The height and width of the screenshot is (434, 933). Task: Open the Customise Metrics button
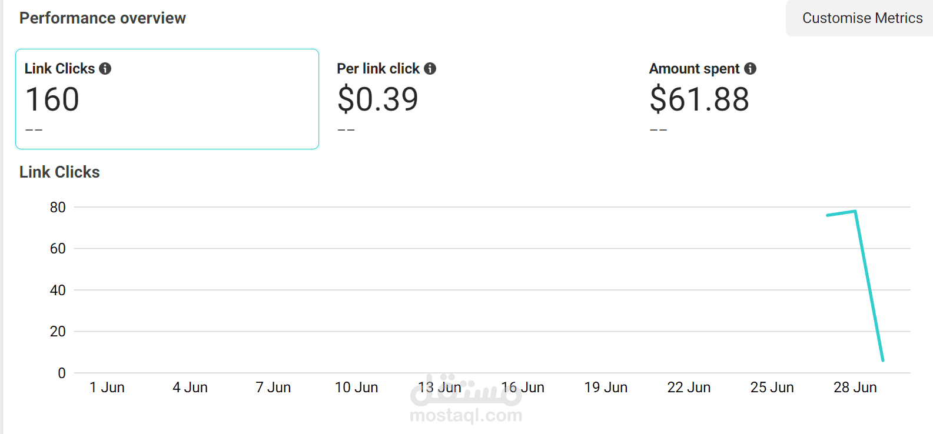[x=862, y=18]
